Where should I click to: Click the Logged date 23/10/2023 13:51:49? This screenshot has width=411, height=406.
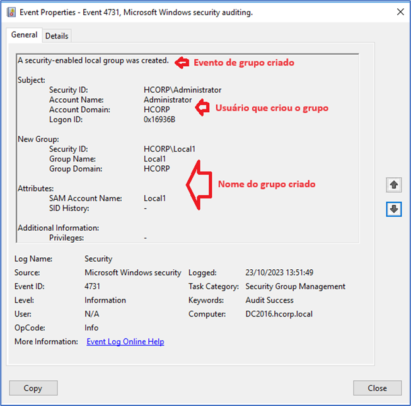point(279,273)
